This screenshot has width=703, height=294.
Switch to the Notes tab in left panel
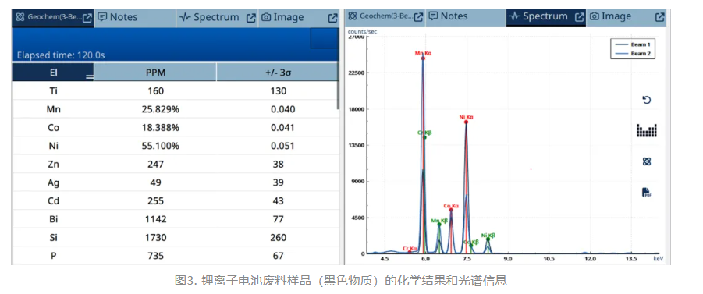click(x=118, y=17)
